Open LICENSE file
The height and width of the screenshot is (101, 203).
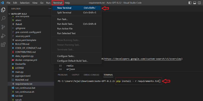[x=20, y=68]
